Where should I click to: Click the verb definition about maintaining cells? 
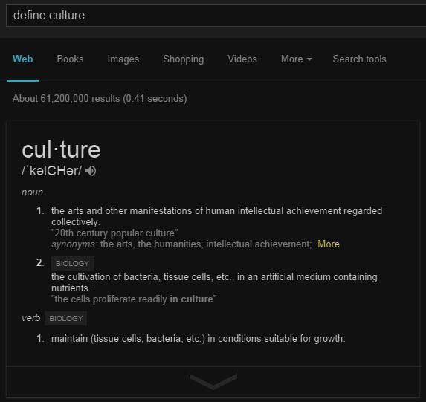[x=199, y=339]
